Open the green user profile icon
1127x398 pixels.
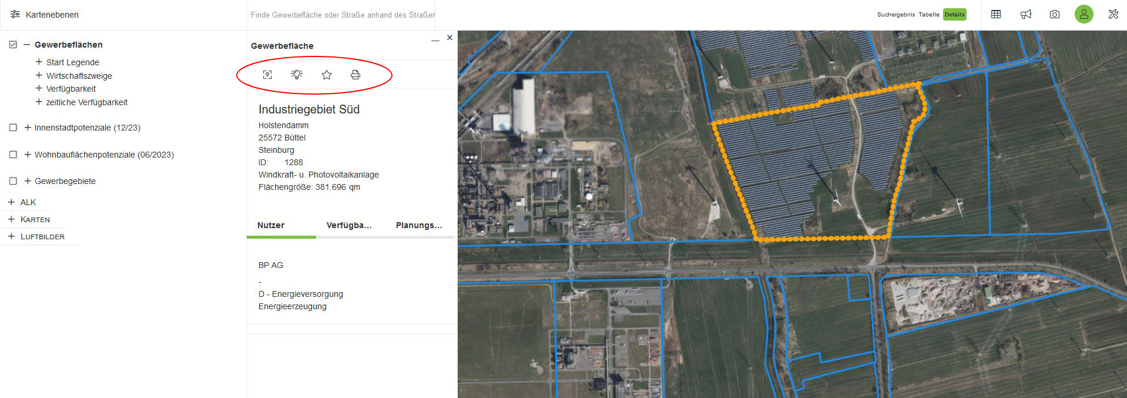(x=1084, y=14)
